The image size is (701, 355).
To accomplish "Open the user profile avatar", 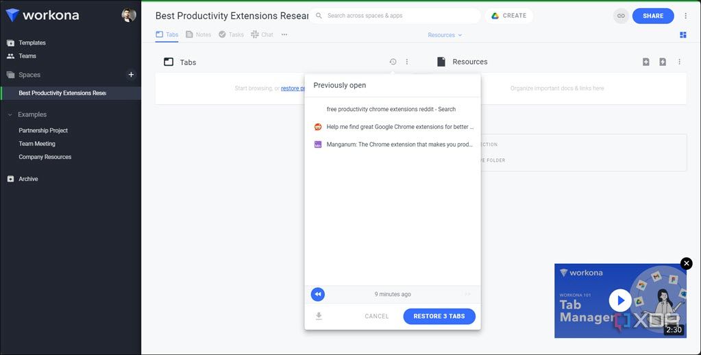I will (x=129, y=15).
